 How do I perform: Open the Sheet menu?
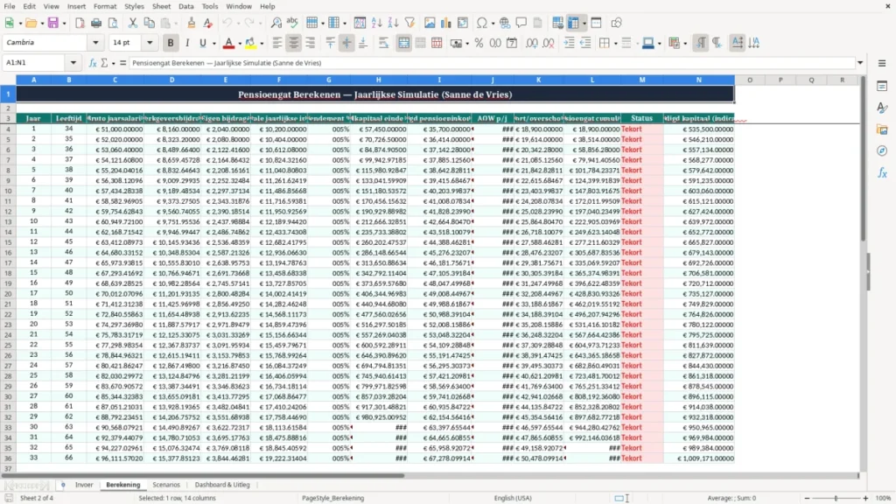[161, 6]
